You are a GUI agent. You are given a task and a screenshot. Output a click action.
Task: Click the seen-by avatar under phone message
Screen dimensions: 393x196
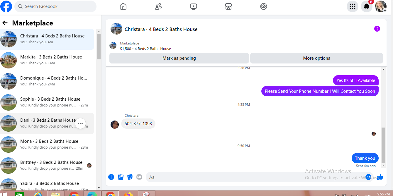click(x=374, y=134)
